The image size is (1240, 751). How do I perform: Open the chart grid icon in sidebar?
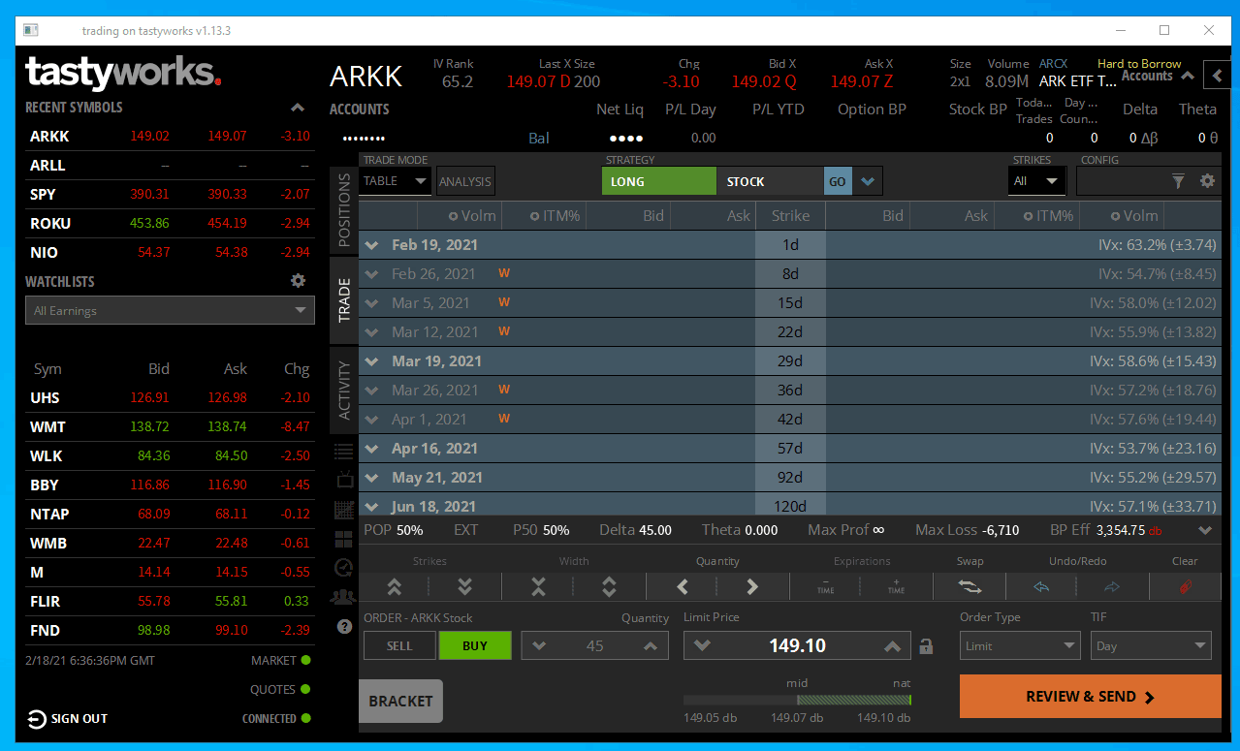(343, 510)
